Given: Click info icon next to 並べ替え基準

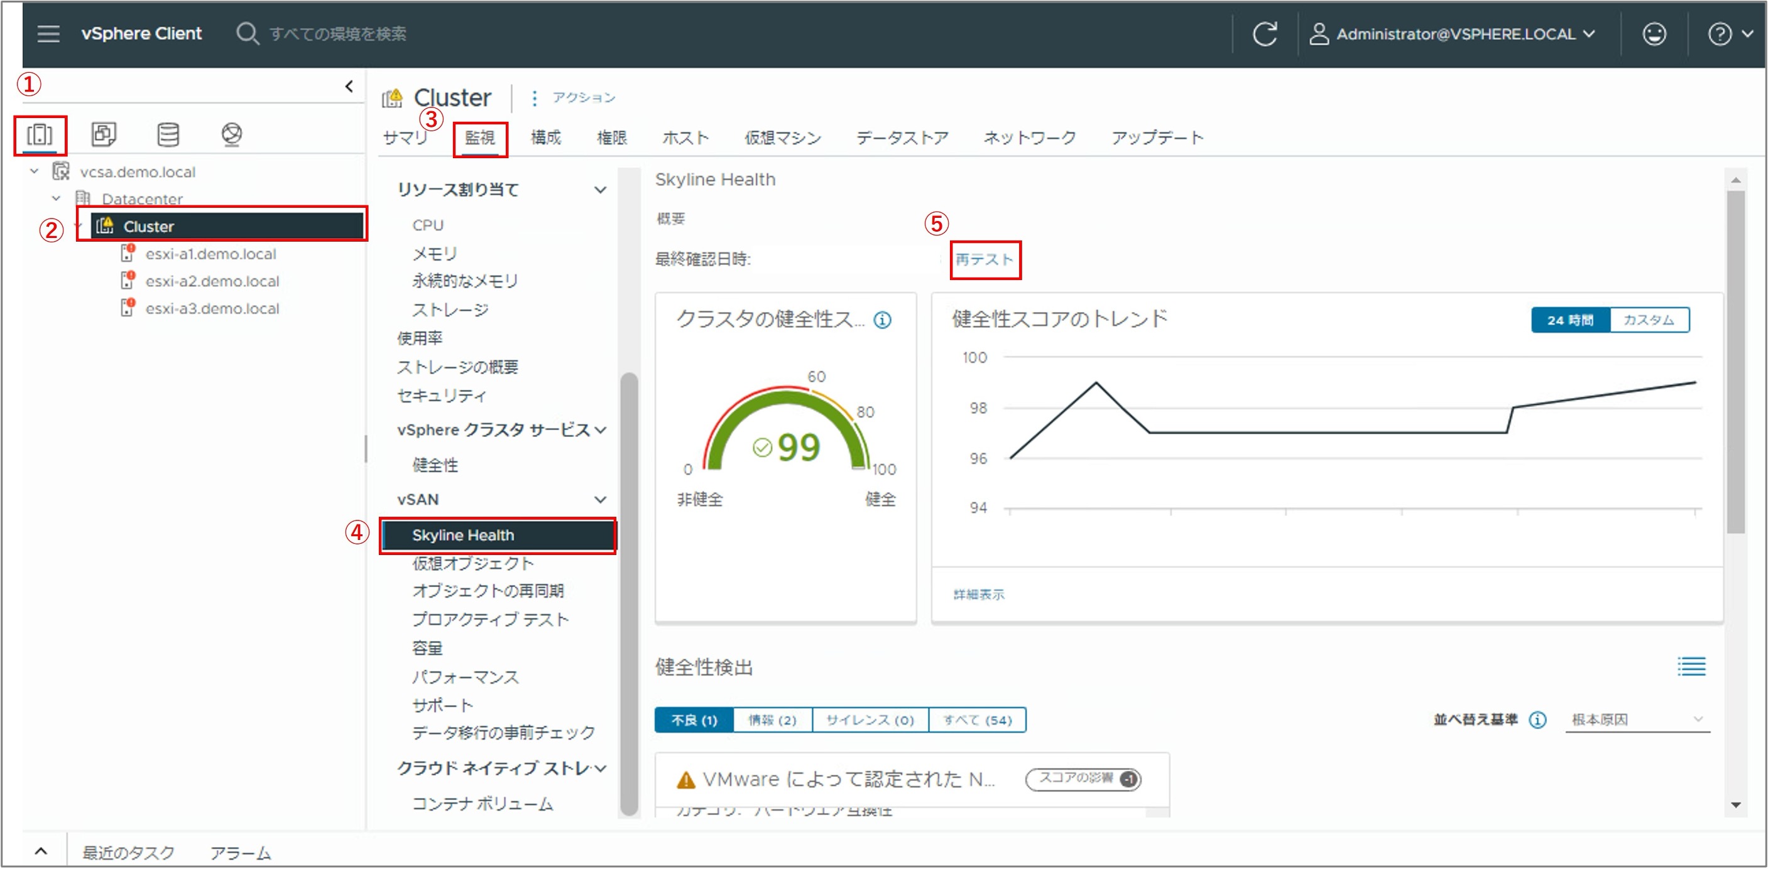Looking at the screenshot, I should 1538,720.
